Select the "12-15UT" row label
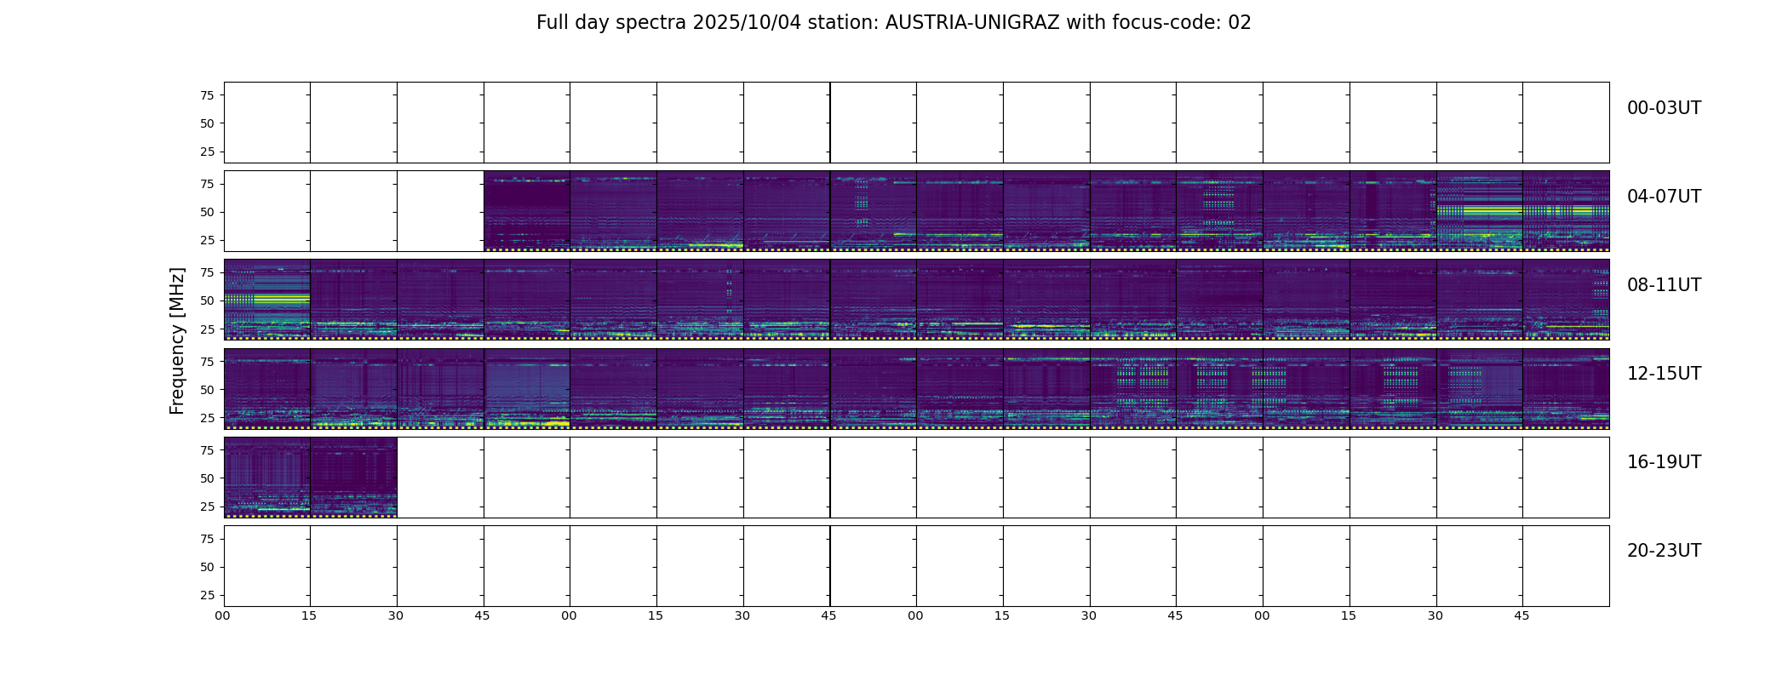The width and height of the screenshot is (1788, 681). pos(1664,374)
